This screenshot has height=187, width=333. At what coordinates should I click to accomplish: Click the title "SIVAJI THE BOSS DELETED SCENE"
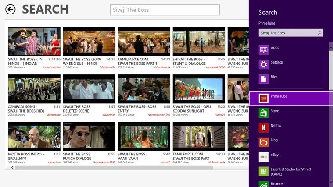77,109
